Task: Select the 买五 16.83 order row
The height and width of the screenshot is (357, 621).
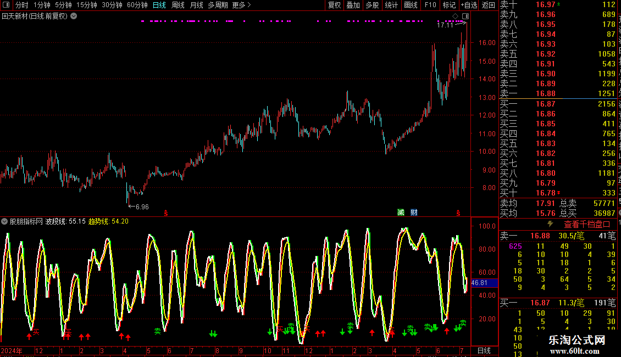Action: [558, 143]
